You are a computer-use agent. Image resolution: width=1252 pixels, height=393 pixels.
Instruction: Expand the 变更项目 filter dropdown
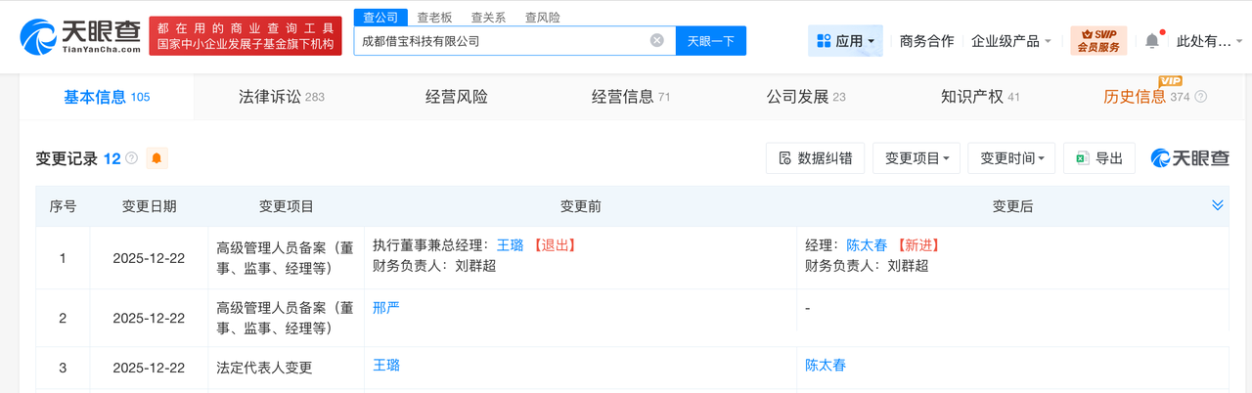(x=917, y=158)
